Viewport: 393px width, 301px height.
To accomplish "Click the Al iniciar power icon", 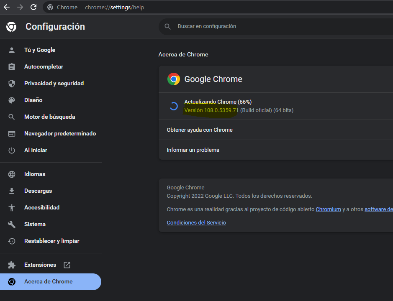I will (x=12, y=150).
